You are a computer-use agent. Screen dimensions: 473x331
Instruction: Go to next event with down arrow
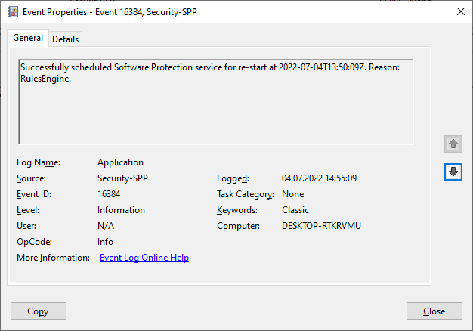pyautogui.click(x=453, y=172)
